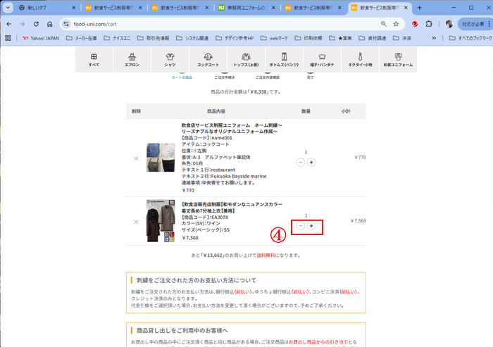The image size is (493, 347).
Task: Open the 資材調達 bookmark folder
Action: click(373, 38)
